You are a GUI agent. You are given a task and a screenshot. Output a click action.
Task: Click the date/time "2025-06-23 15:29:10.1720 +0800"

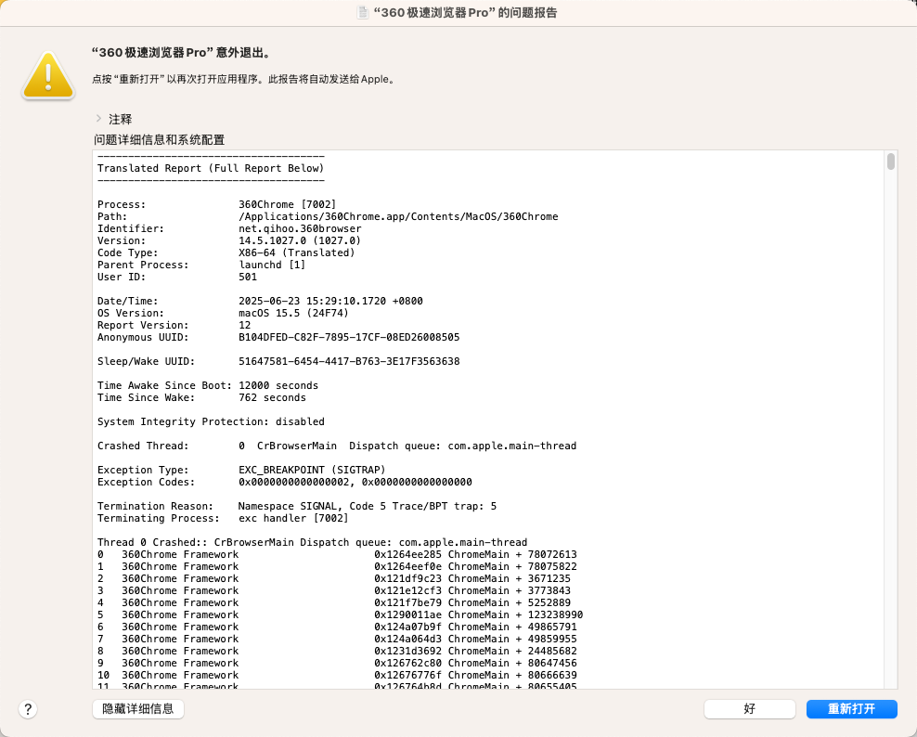point(330,302)
